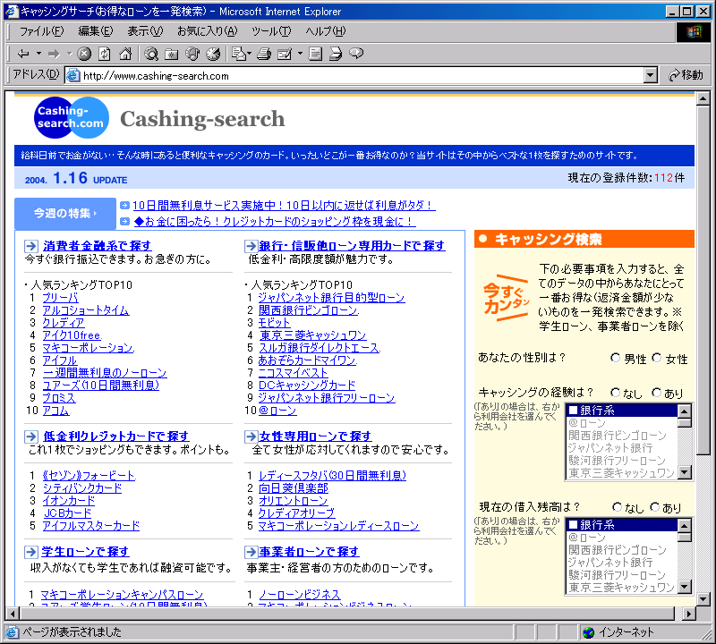Viewport: 716px width, 644px height.
Task: Select 男性 for gender
Action: tap(616, 359)
